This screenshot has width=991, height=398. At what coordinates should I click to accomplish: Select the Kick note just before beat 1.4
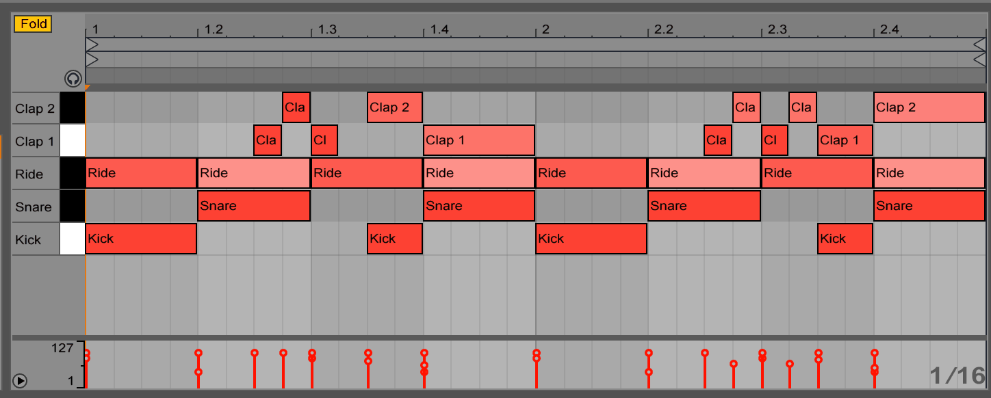[395, 239]
